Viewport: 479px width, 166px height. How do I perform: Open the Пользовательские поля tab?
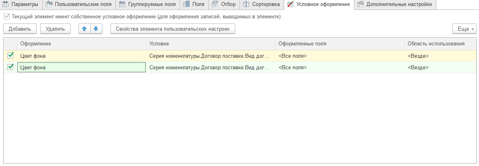point(79,5)
